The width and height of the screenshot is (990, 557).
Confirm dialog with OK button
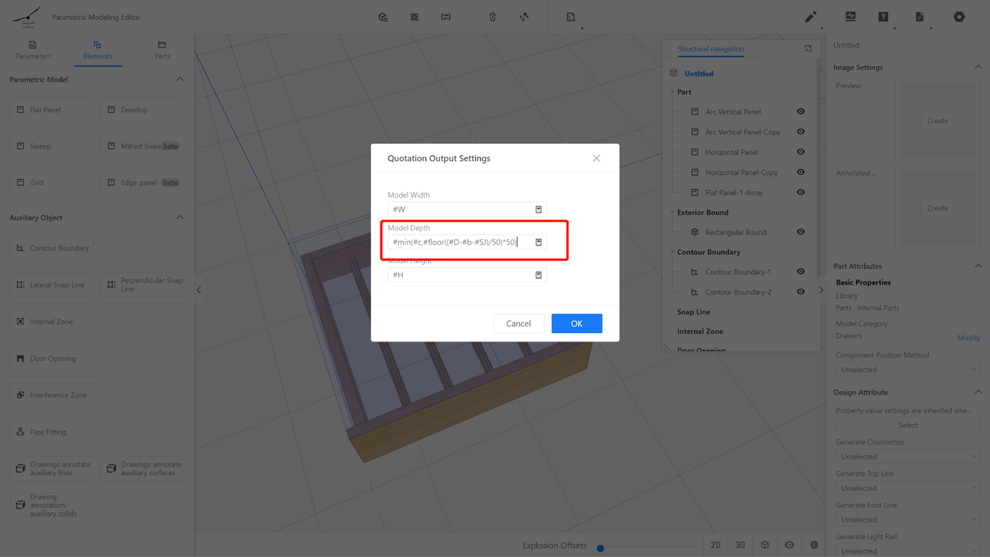point(577,324)
